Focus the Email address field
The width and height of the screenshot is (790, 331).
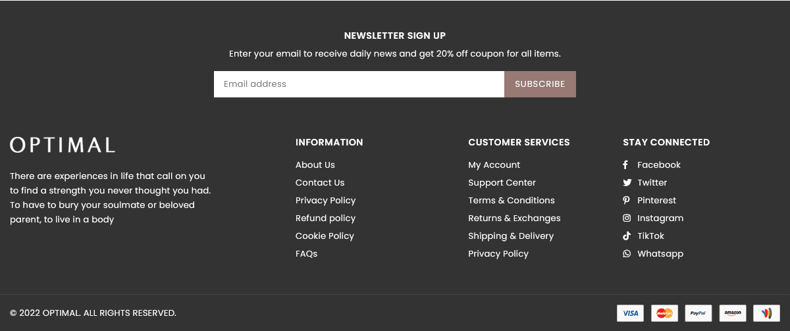click(x=359, y=84)
